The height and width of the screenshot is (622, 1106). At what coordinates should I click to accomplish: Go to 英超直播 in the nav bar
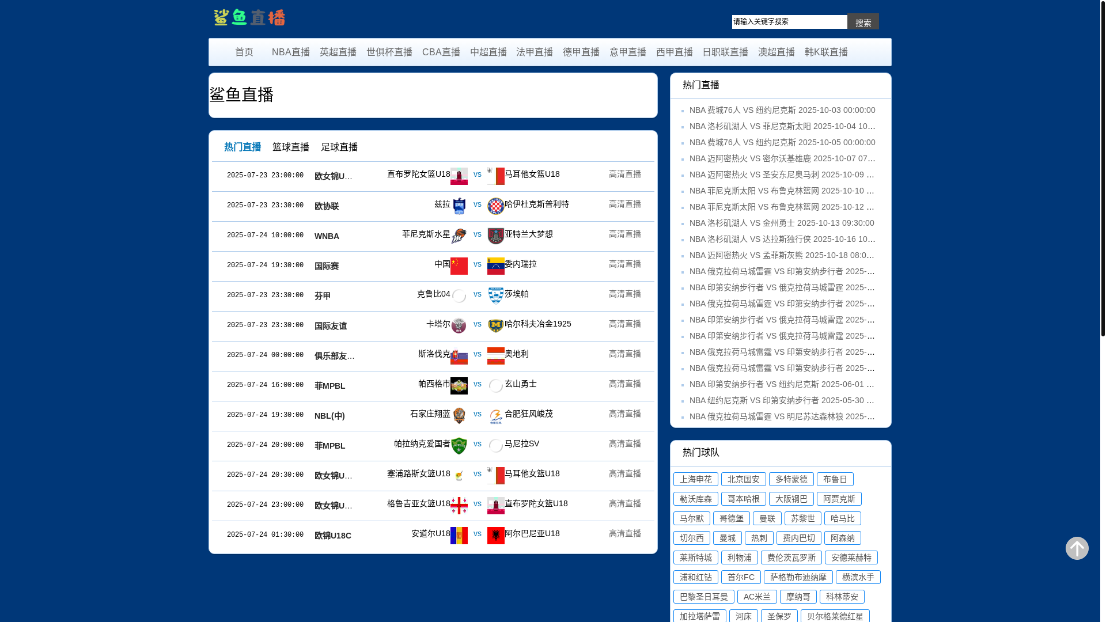(x=338, y=52)
